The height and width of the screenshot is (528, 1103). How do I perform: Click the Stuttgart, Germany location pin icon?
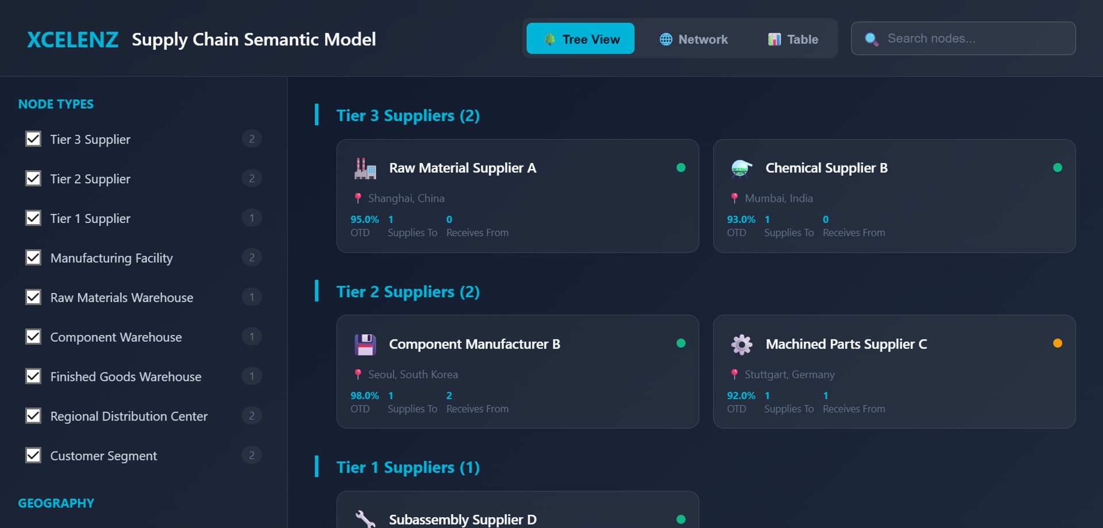734,375
